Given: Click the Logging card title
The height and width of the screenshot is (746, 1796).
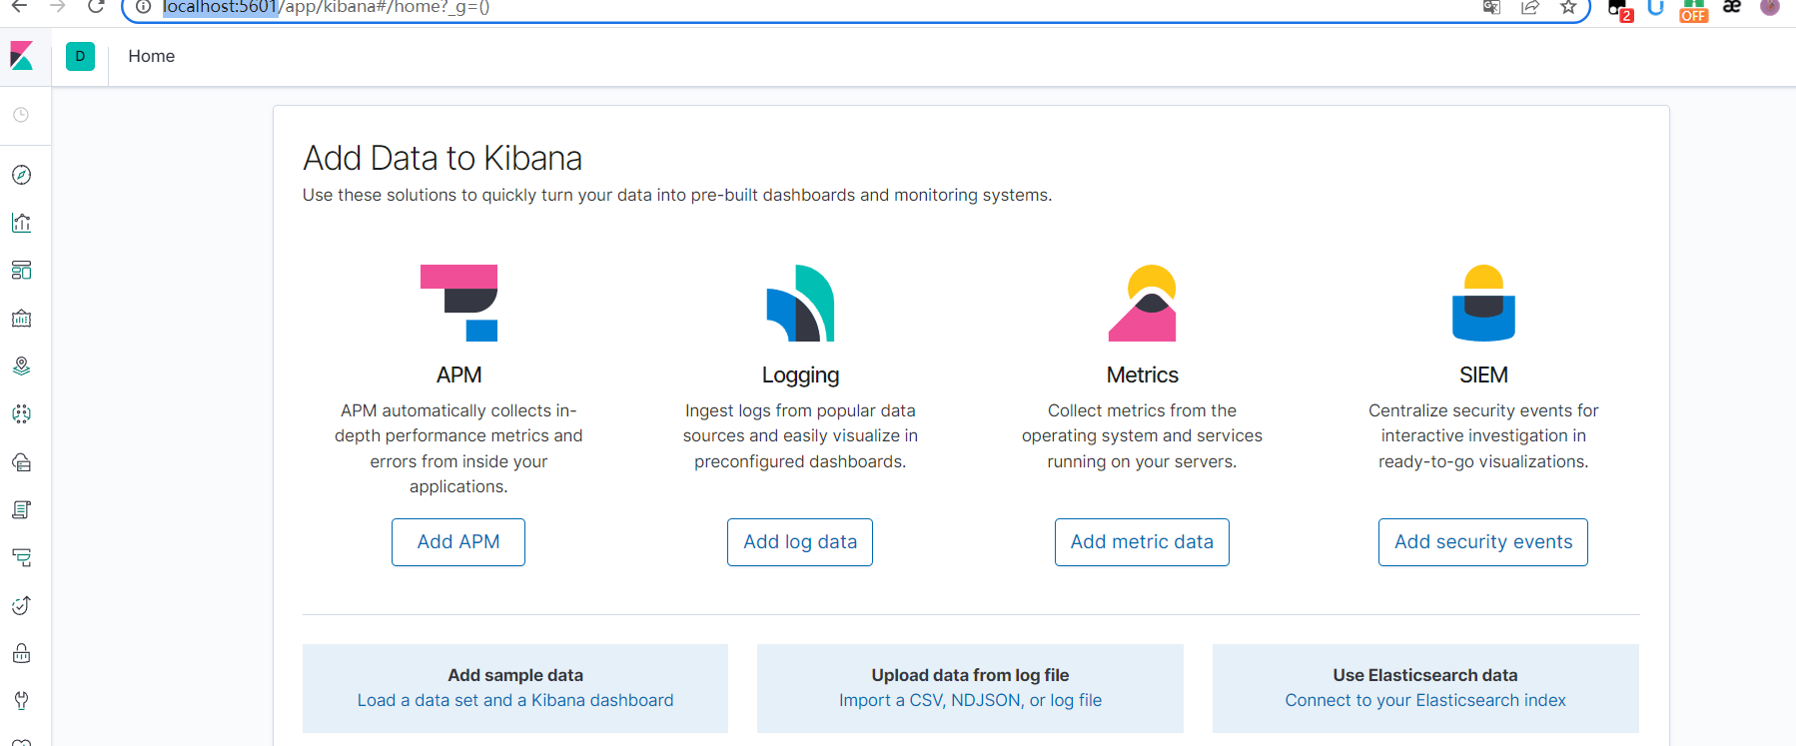Looking at the screenshot, I should point(800,374).
